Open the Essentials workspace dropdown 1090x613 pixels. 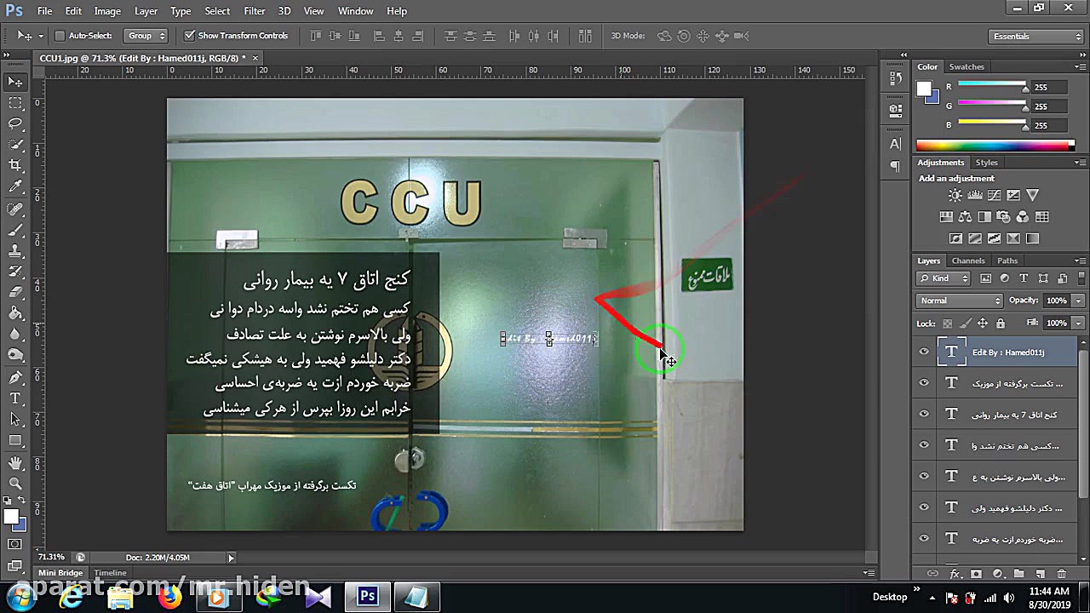1033,36
